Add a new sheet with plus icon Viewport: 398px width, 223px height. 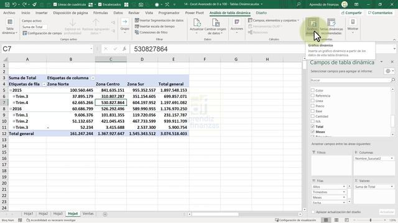(105, 214)
